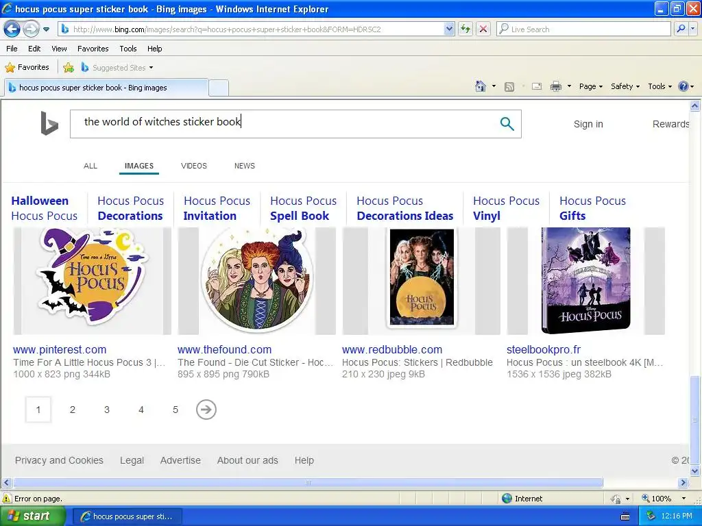702x526 pixels.
Task: Click the Bing search magnifier icon
Action: pos(507,124)
